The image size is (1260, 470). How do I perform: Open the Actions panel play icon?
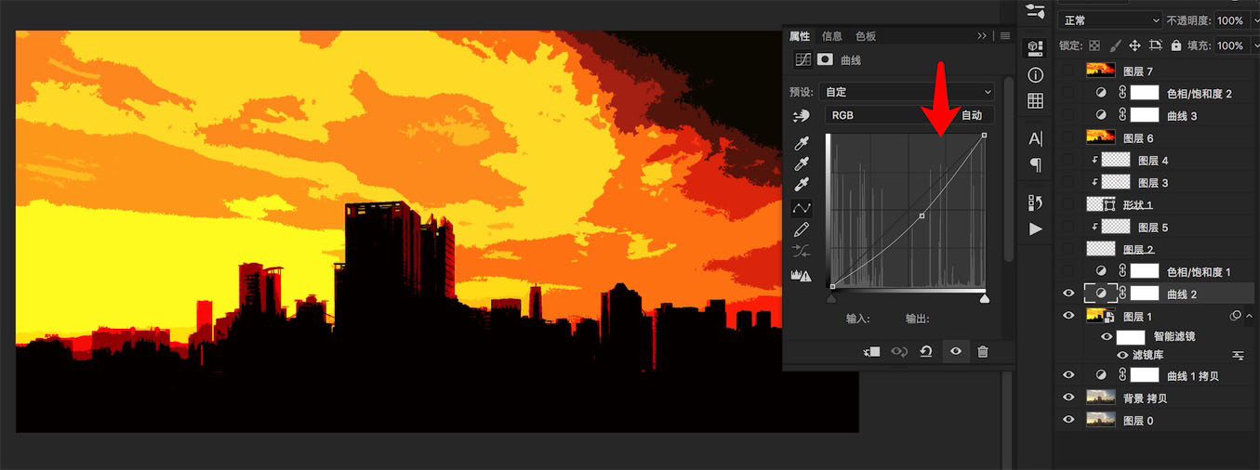(x=1035, y=228)
